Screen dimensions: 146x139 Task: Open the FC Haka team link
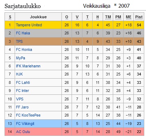tap(23, 33)
